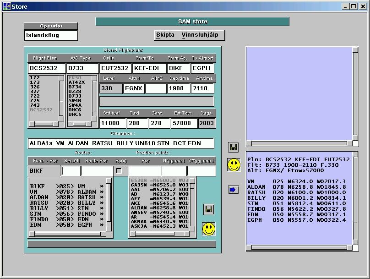
Task: Focus the Dep.time field showing 1900
Action: 178,88
